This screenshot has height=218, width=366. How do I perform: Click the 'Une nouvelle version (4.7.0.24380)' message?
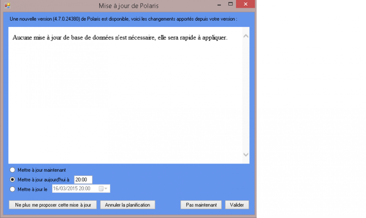tap(123, 19)
